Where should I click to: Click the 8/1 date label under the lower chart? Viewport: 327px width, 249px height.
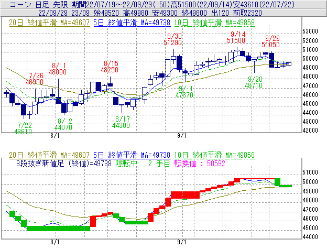(55, 242)
